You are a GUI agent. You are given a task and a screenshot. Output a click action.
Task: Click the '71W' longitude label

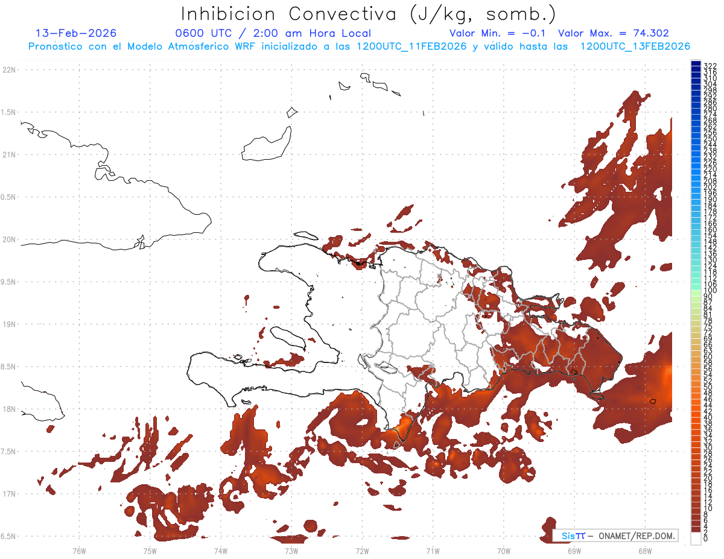[433, 551]
